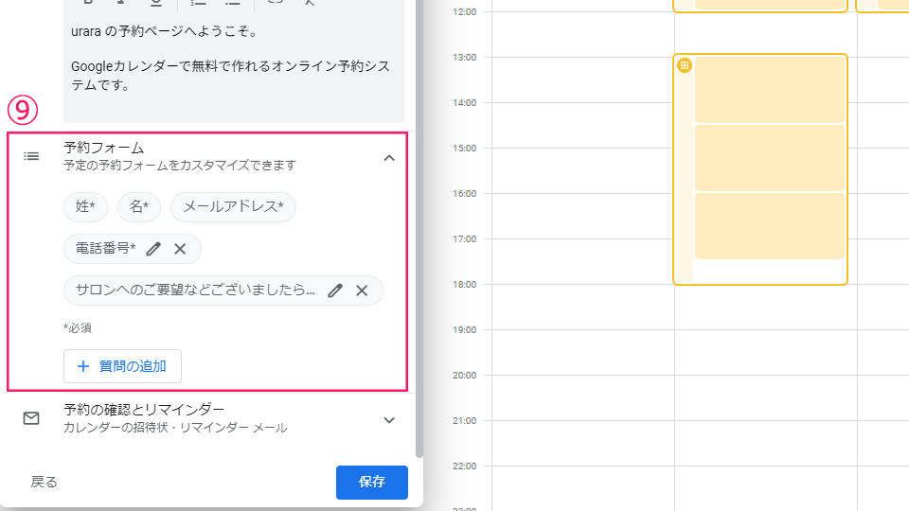This screenshot has height=511, width=909.
Task: Expand 予約の確認とリマインダー section chevron
Action: coord(389,420)
